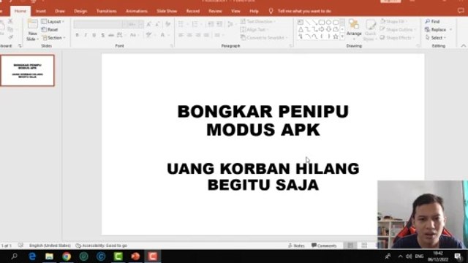468x263 pixels.
Task: Open the Text Direction dropdown
Action: point(258,21)
